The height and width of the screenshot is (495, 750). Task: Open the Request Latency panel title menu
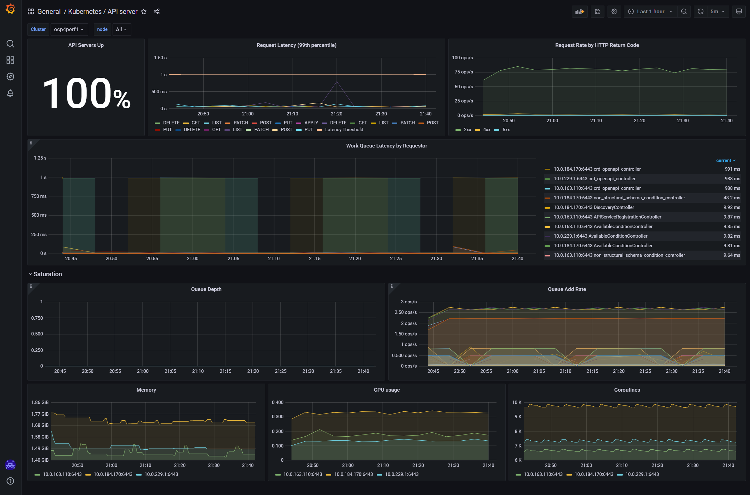pyautogui.click(x=296, y=45)
